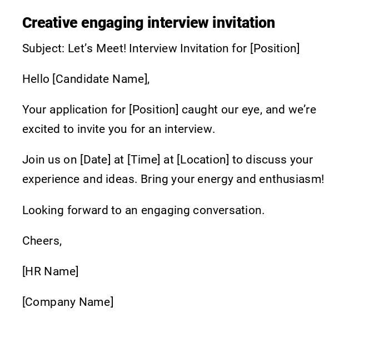Select the [HR Name] placeholder
This screenshot has width=389, height=337.
click(50, 271)
